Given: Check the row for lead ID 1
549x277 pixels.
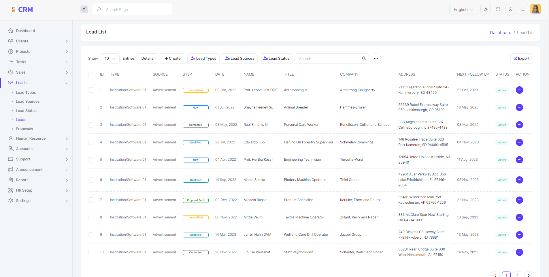Looking at the screenshot, I should click(91, 90).
